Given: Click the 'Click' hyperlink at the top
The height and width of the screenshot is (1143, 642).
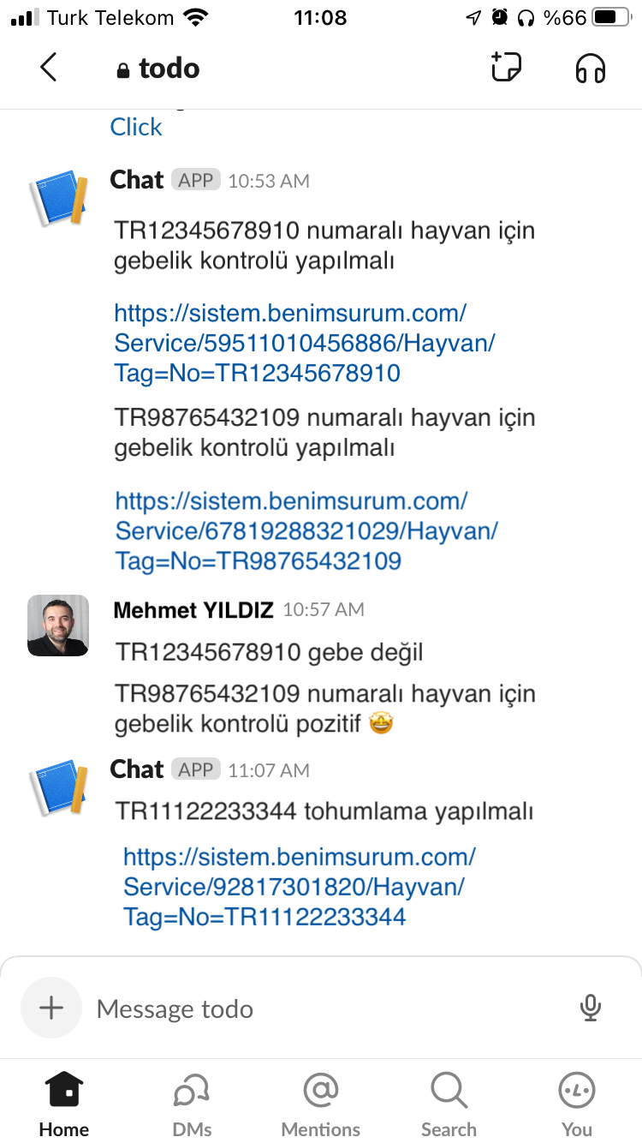Looking at the screenshot, I should (x=135, y=127).
